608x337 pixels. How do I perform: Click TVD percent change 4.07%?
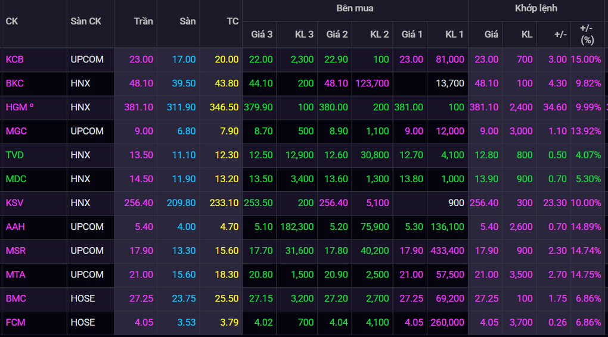(x=588, y=155)
